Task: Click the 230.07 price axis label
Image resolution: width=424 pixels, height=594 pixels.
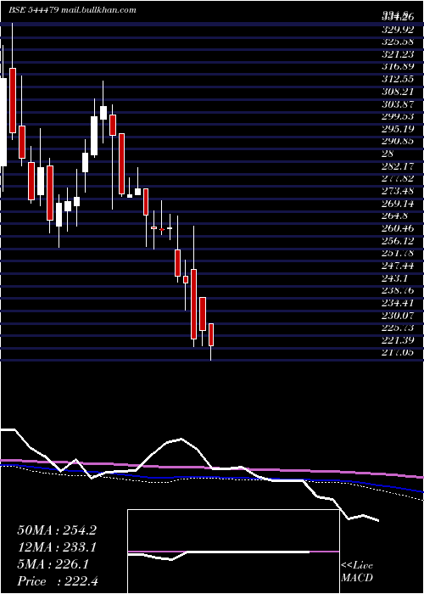Action: 397,315
